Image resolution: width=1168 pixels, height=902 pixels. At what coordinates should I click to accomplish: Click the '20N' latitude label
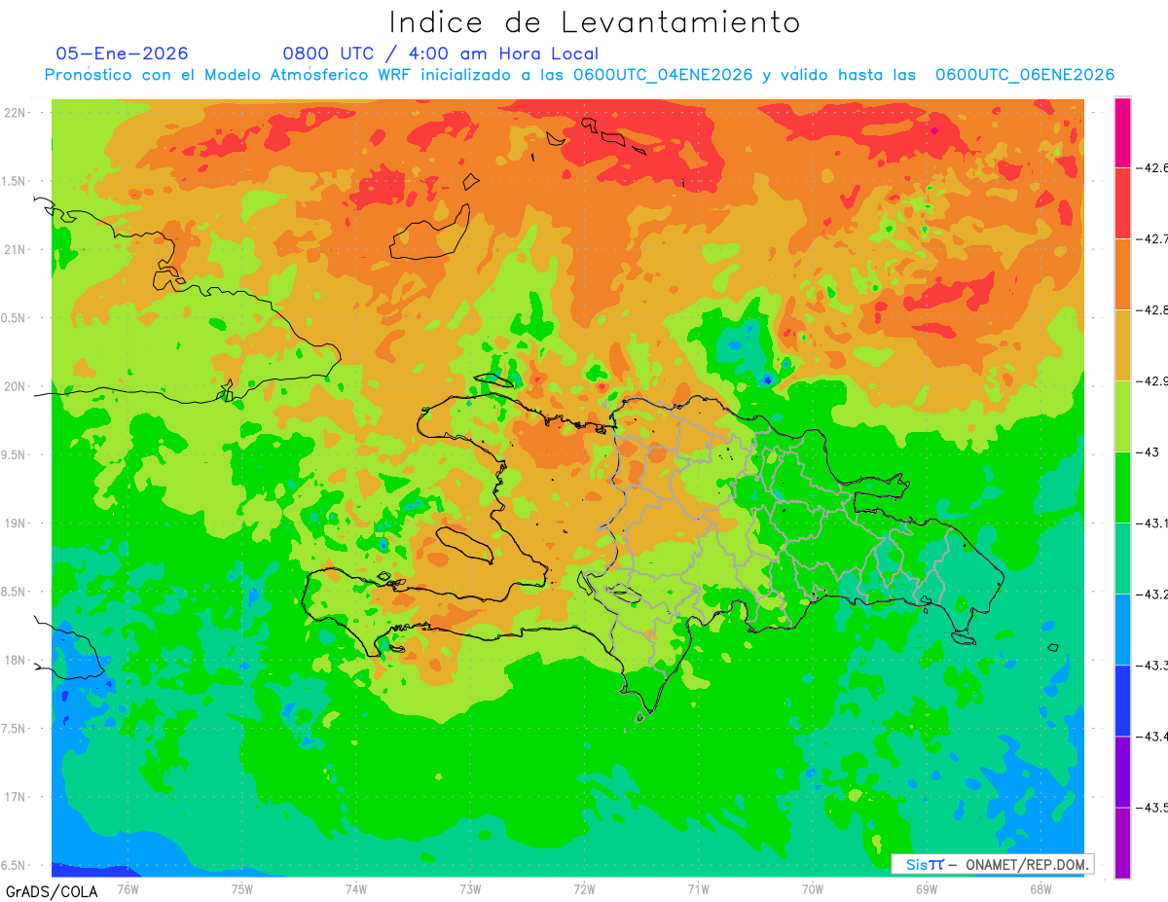click(x=16, y=386)
